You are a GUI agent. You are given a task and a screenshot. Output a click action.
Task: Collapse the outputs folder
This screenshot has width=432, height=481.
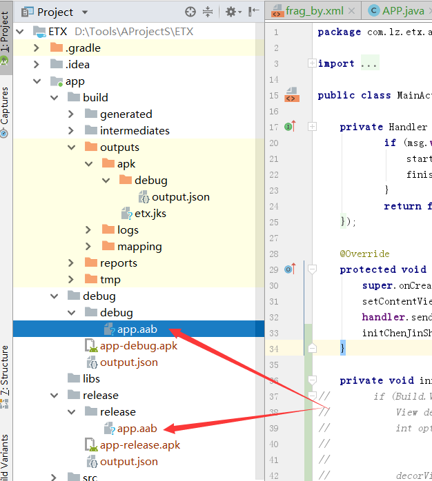72,147
